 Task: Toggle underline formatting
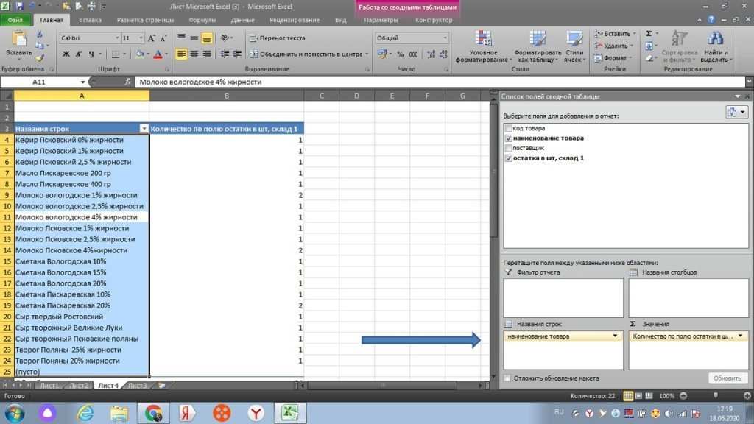point(91,54)
